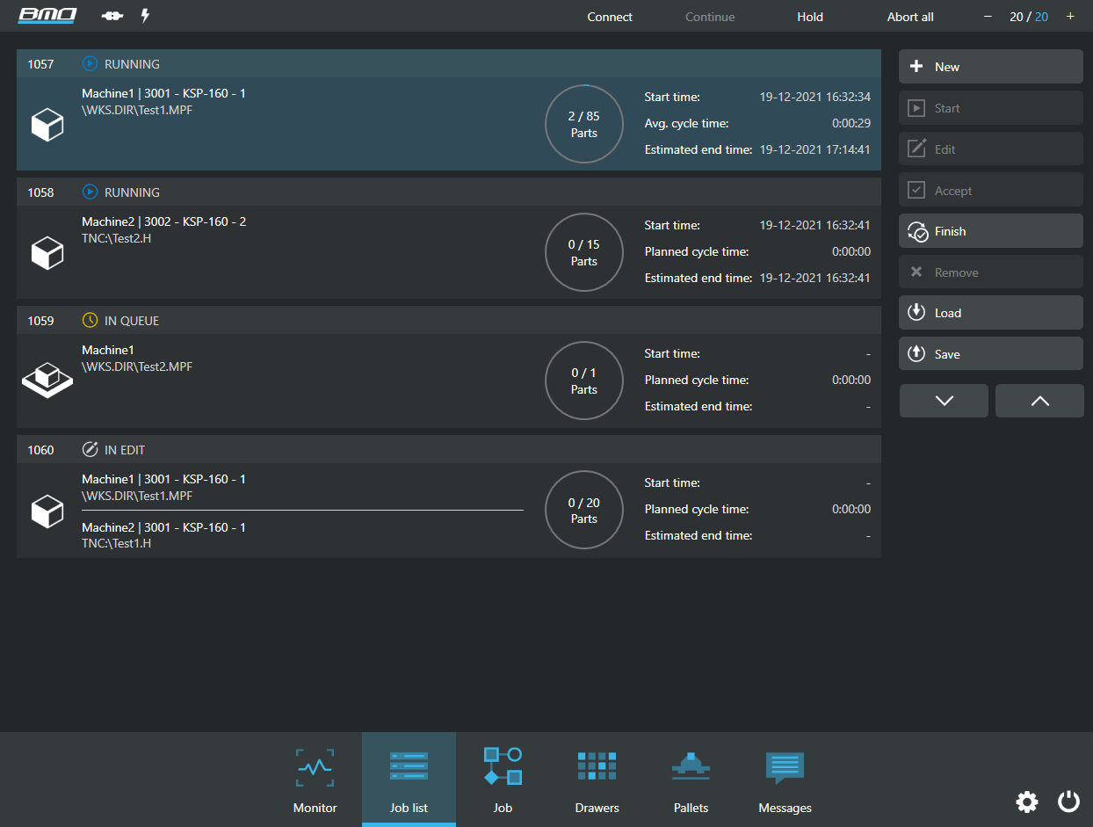Viewport: 1093px width, 827px height.
Task: Click the pallet icon of job 1059
Action: (47, 381)
